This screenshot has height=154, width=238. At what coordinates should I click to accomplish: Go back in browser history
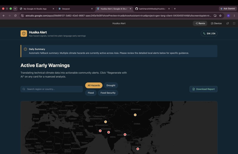coord(4,16)
